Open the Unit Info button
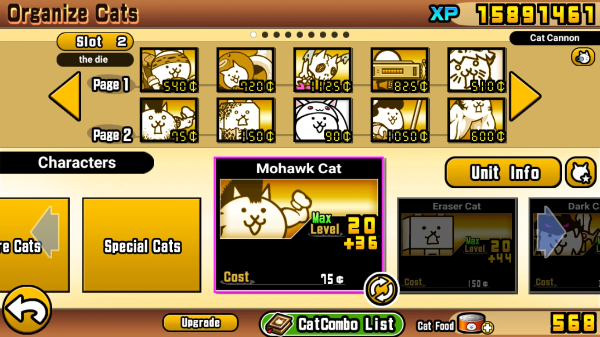 [x=503, y=173]
